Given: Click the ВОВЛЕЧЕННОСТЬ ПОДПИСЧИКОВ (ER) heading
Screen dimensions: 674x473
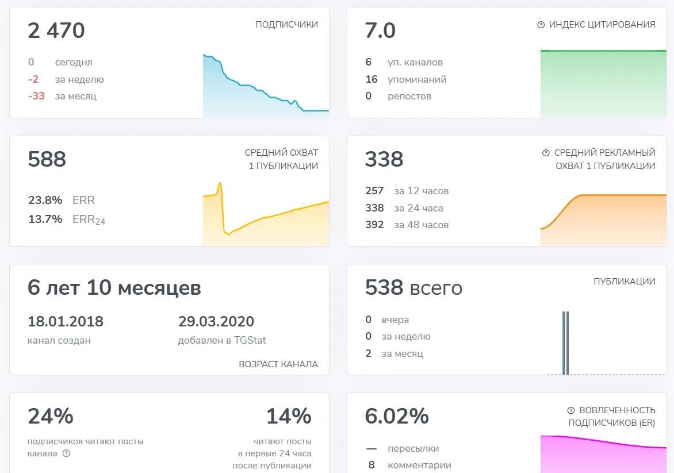Looking at the screenshot, I should tap(612, 416).
